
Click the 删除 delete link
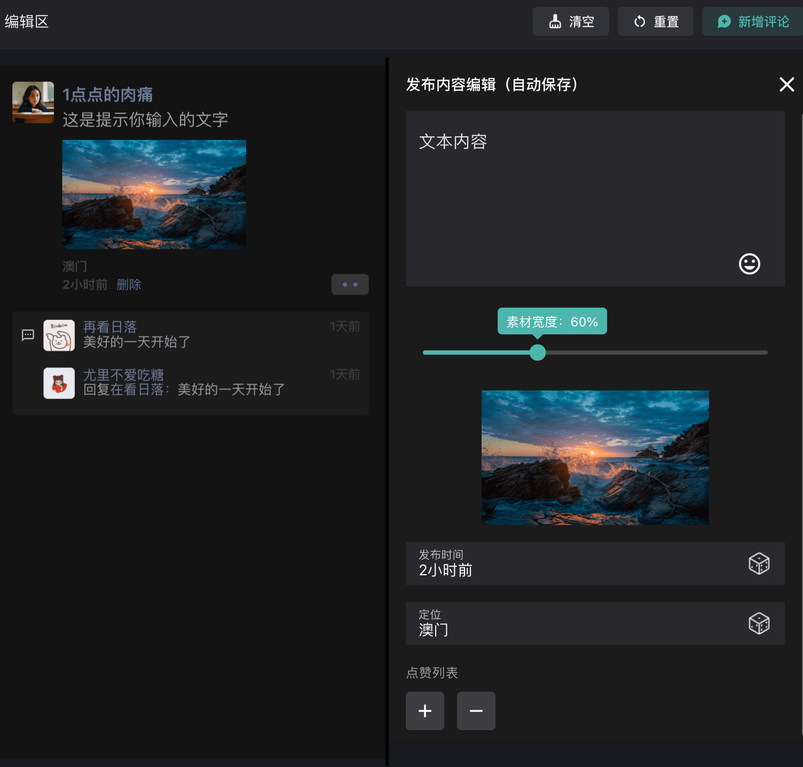(129, 285)
